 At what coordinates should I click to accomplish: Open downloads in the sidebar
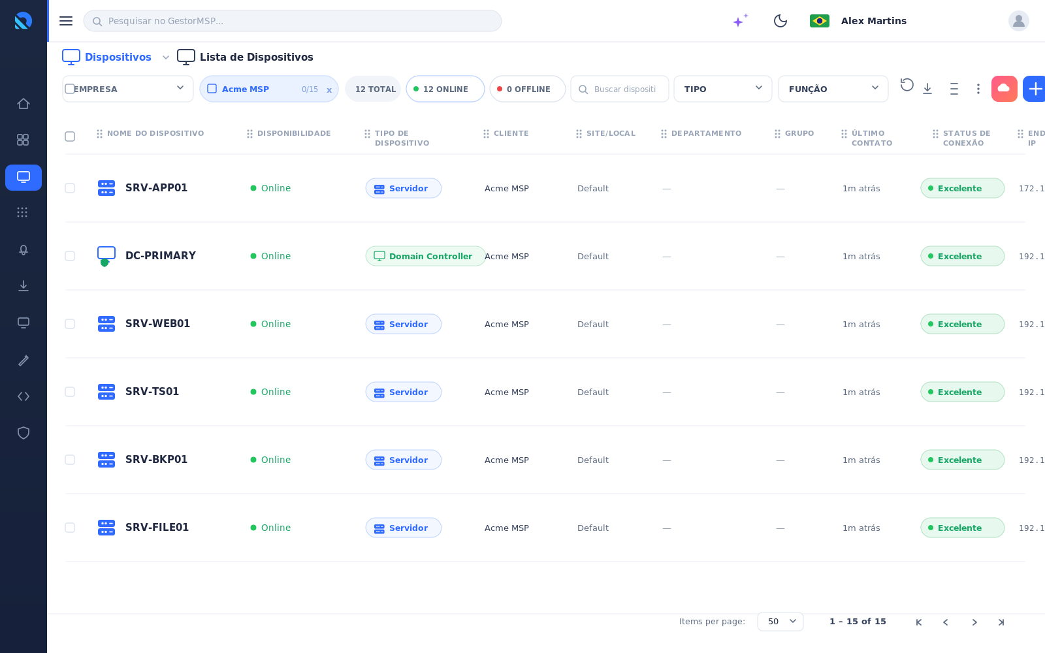[x=24, y=286]
